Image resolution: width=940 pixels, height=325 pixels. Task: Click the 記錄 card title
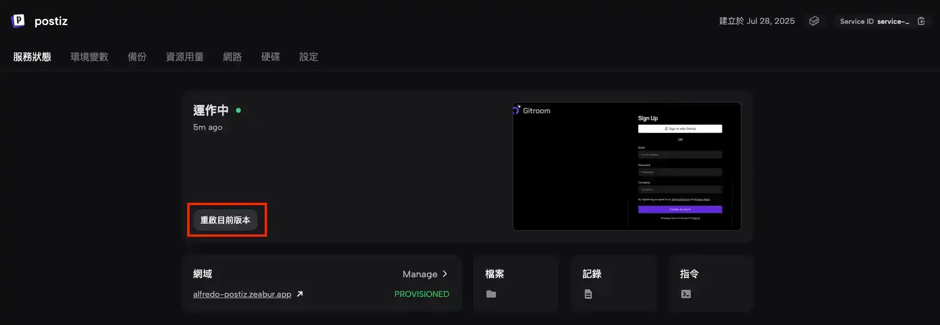coord(592,274)
